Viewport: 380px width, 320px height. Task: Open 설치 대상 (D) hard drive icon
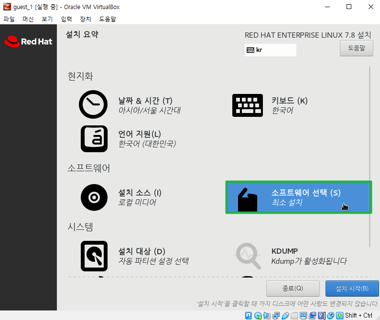pyautogui.click(x=94, y=256)
